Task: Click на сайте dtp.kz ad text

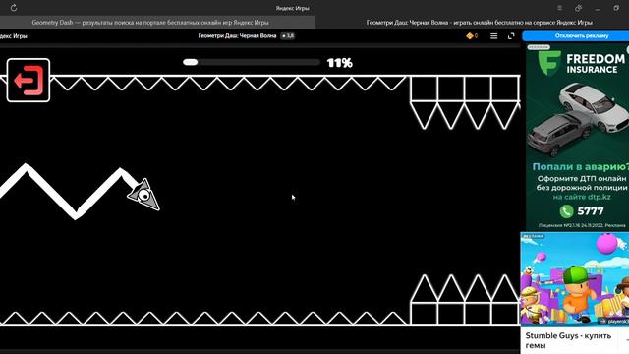Action: tap(582, 197)
